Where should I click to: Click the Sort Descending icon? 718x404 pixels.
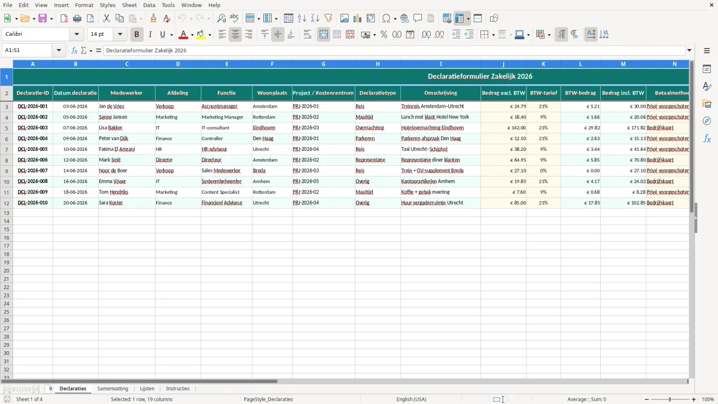click(315, 19)
